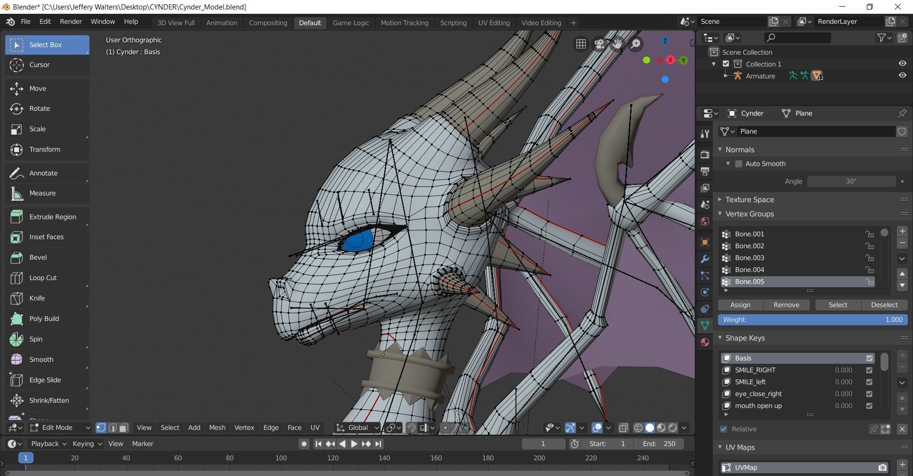
Task: Click the viewport zoom icon
Action: coord(636,44)
